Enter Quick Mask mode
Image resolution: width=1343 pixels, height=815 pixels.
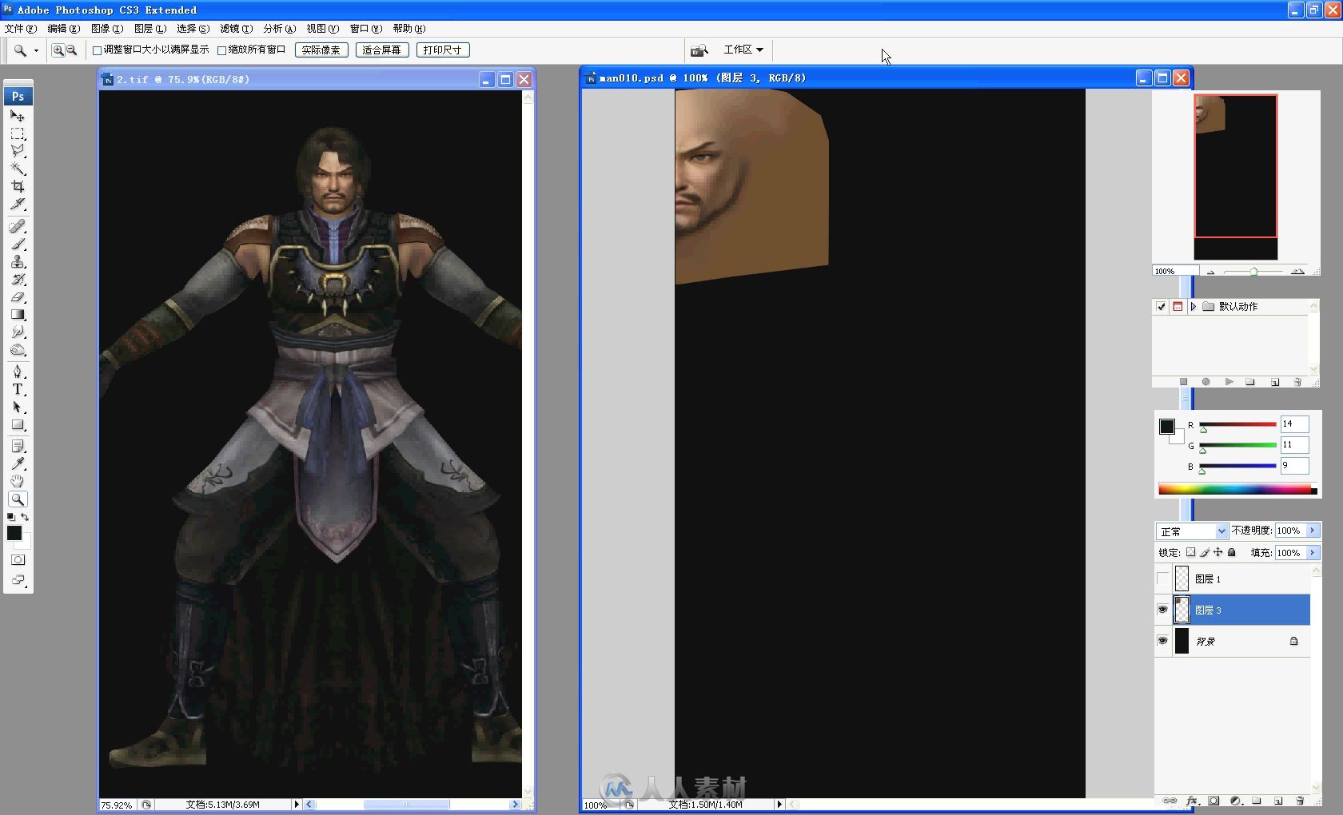click(x=18, y=559)
